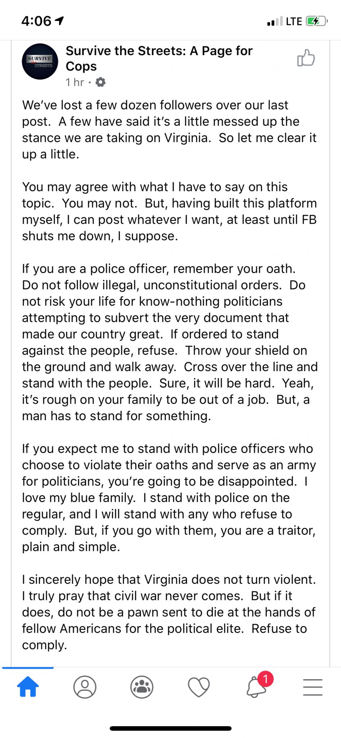Open the hamburger menu tab
The width and height of the screenshot is (341, 738).
tap(313, 687)
